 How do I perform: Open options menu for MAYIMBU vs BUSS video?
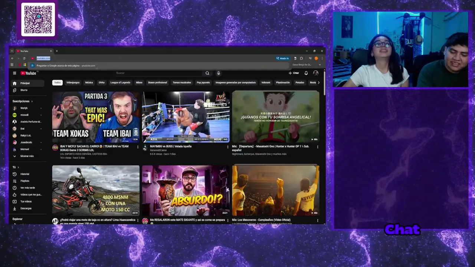coord(228,147)
